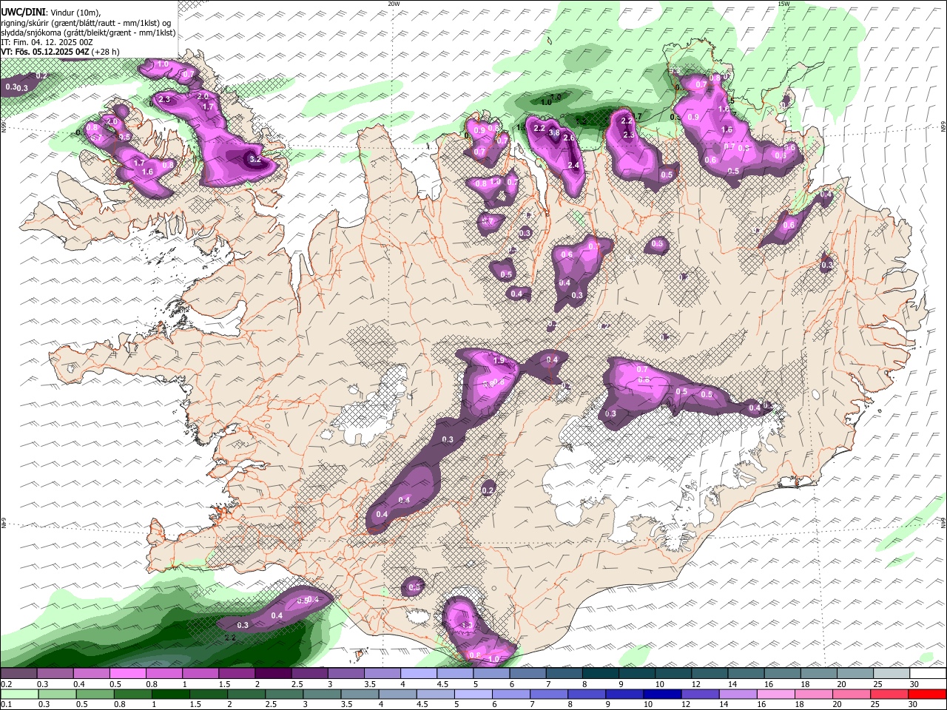The image size is (947, 710).
Task: Click the darkest purple swatch at 2 in snow legend
Action: pos(272,674)
